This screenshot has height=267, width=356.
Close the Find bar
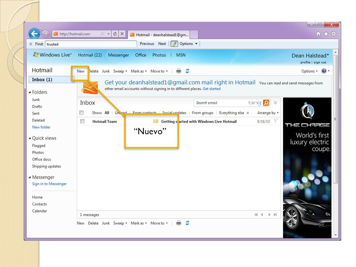click(x=31, y=44)
